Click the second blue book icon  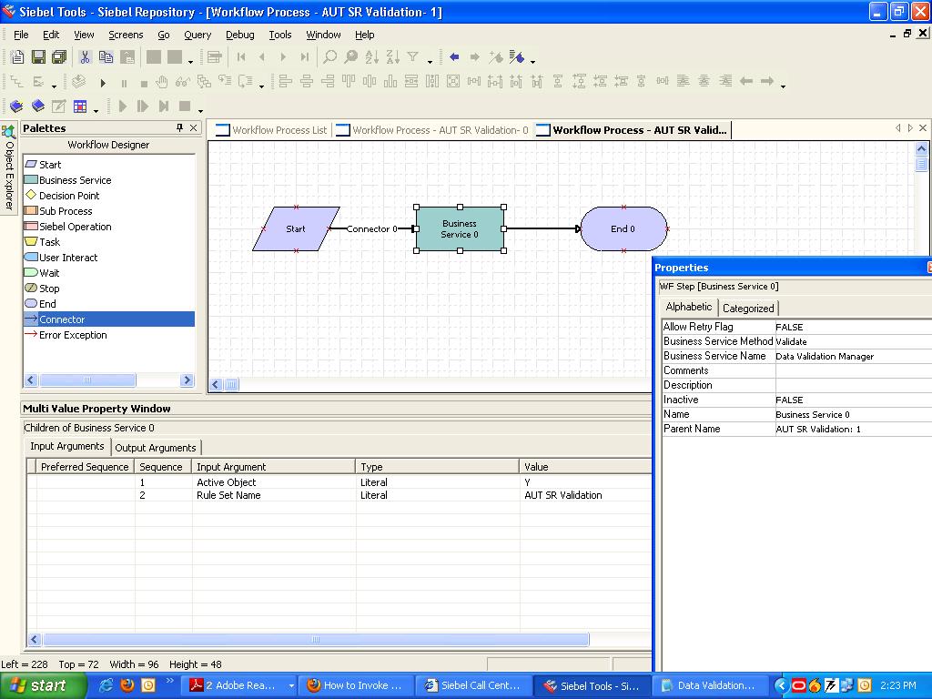coord(37,106)
